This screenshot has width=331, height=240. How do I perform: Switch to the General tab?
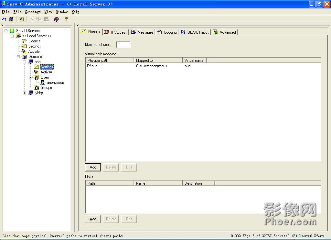(x=91, y=32)
